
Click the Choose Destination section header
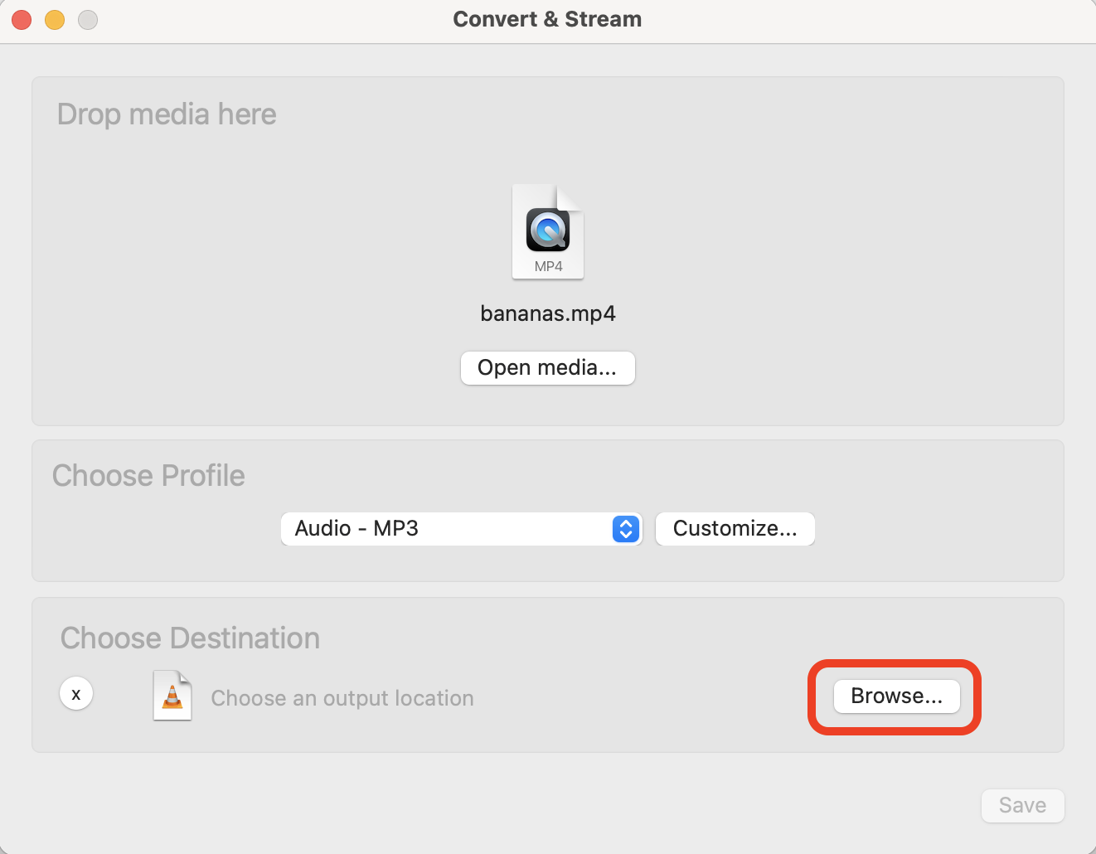click(x=189, y=638)
